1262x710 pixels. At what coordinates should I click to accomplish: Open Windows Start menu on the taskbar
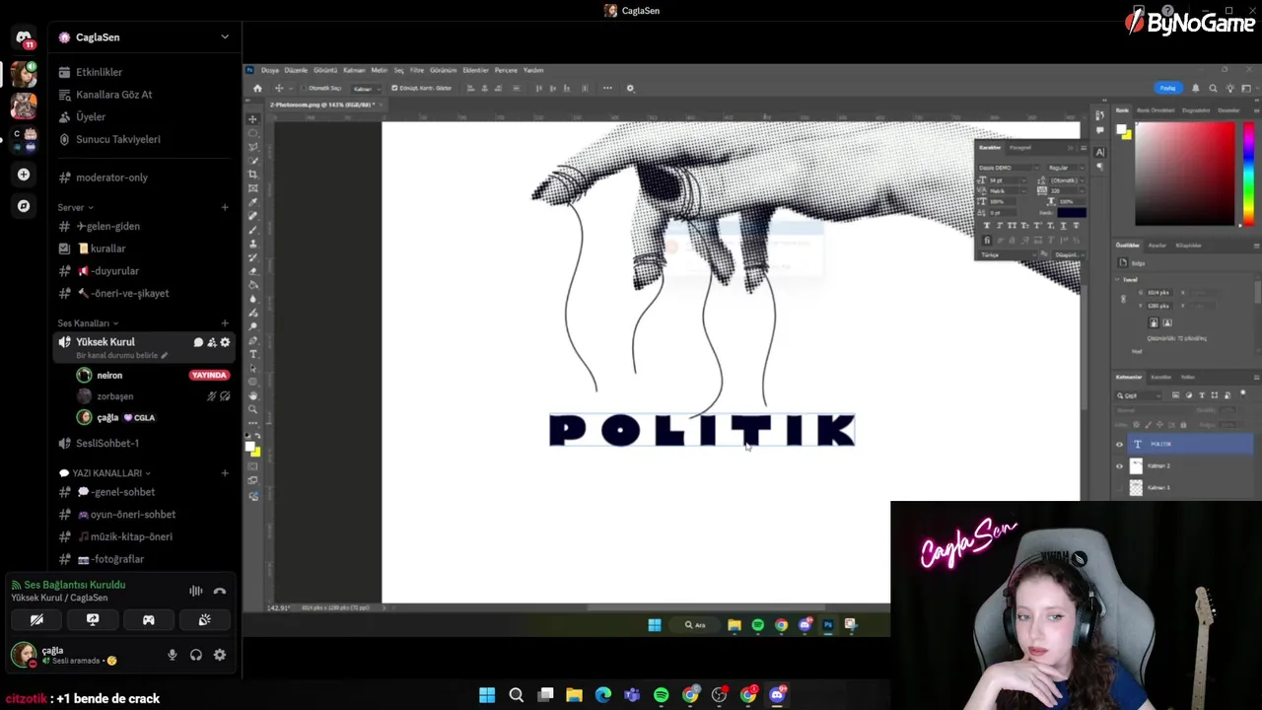[x=487, y=695]
